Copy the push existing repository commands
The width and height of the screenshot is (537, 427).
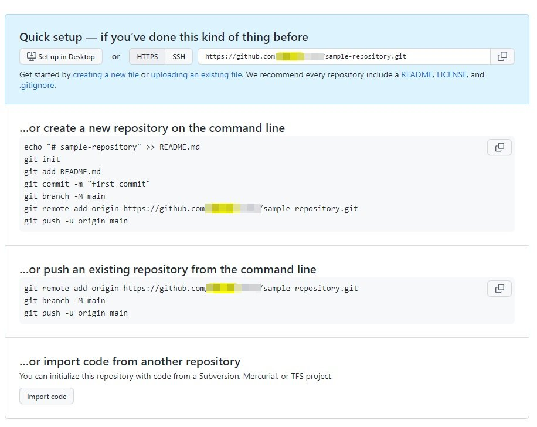pos(499,289)
